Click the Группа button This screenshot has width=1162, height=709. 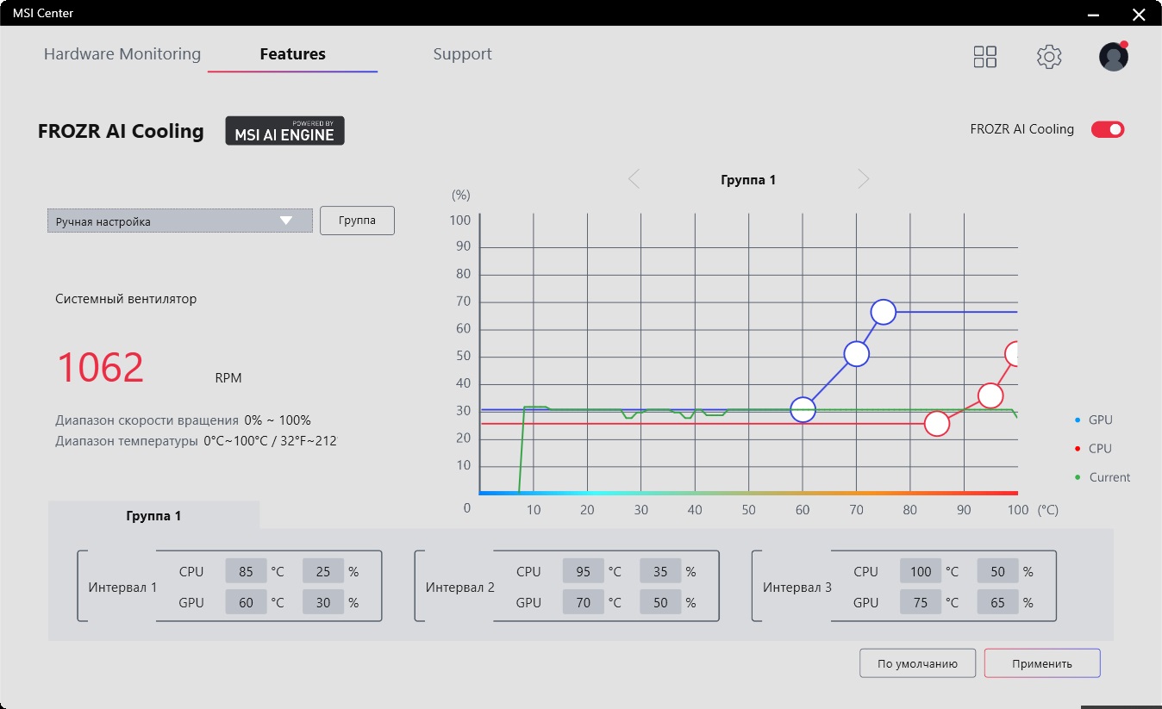coord(357,221)
